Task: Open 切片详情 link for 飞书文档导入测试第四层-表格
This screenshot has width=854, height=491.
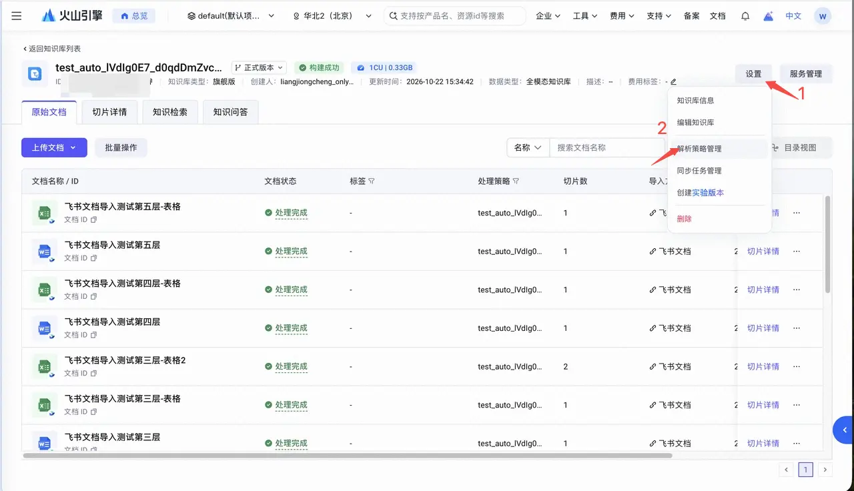Action: (763, 290)
